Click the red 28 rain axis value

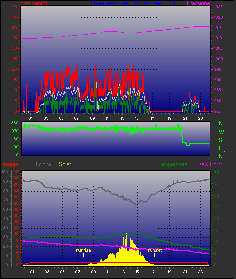[x=16, y=178]
